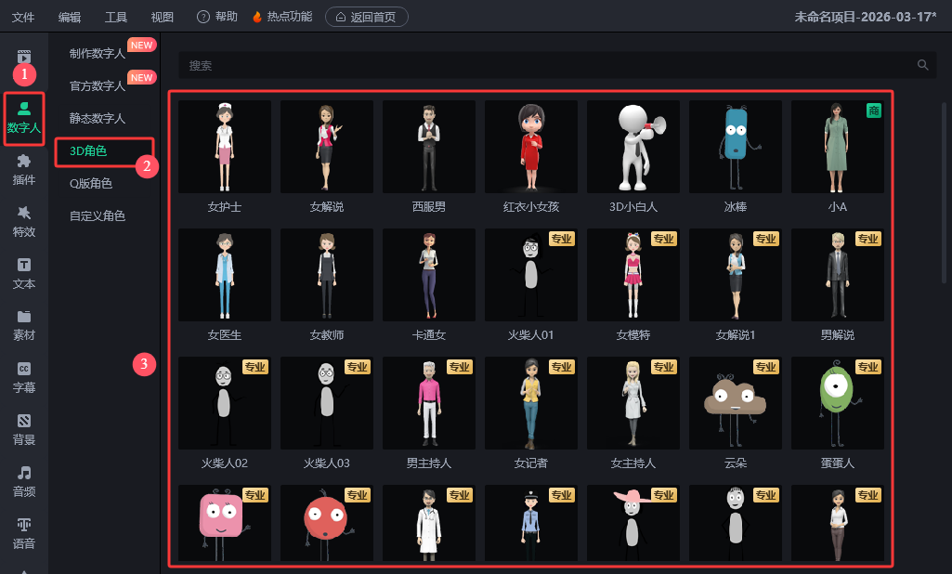Select the 静态数字人 category
The width and height of the screenshot is (952, 574).
98,118
